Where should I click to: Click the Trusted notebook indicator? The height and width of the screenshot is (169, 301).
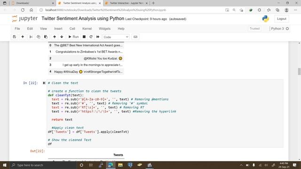[254, 29]
